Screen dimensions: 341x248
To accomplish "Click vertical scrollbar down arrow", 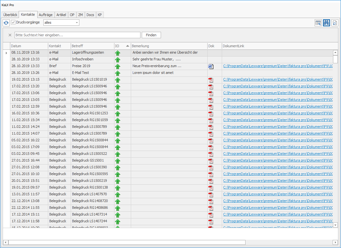I will pyautogui.click(x=335, y=225).
